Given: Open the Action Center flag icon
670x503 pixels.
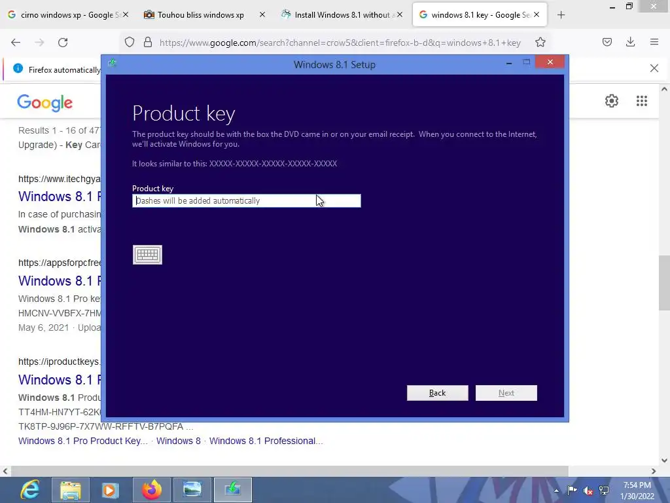Looking at the screenshot, I should 572,491.
